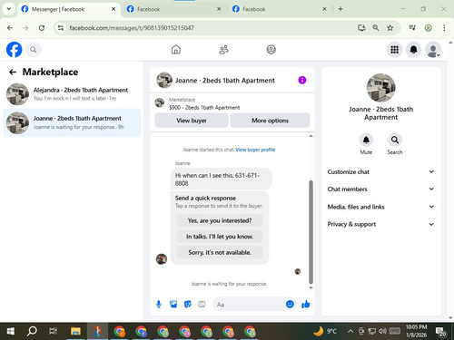Open the install app icon in address bar
454x340 pixels.
coord(361,28)
